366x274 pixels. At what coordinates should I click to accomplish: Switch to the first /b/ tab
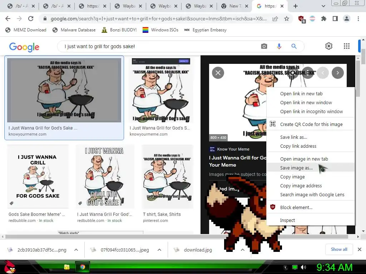click(x=20, y=6)
